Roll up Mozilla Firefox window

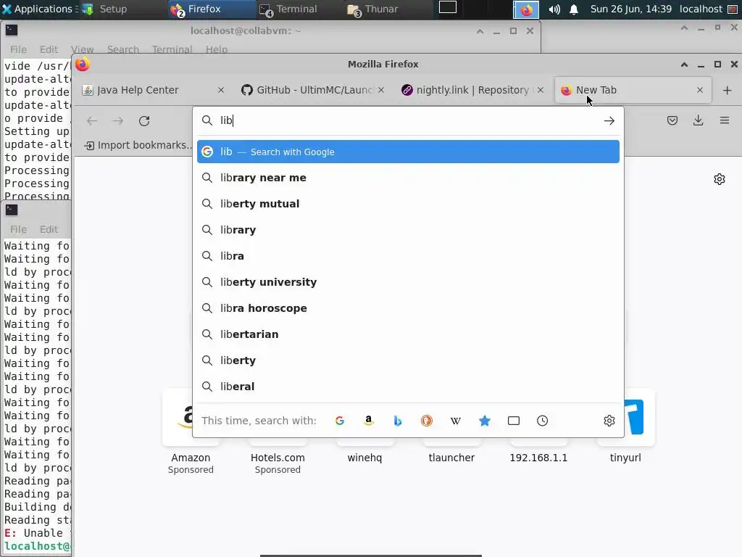[684, 65]
